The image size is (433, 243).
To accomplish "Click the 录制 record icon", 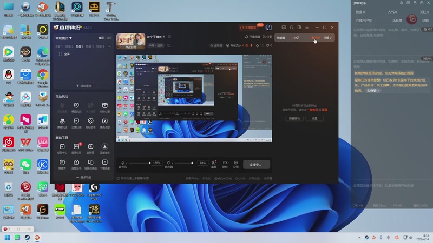I will point(225,164).
